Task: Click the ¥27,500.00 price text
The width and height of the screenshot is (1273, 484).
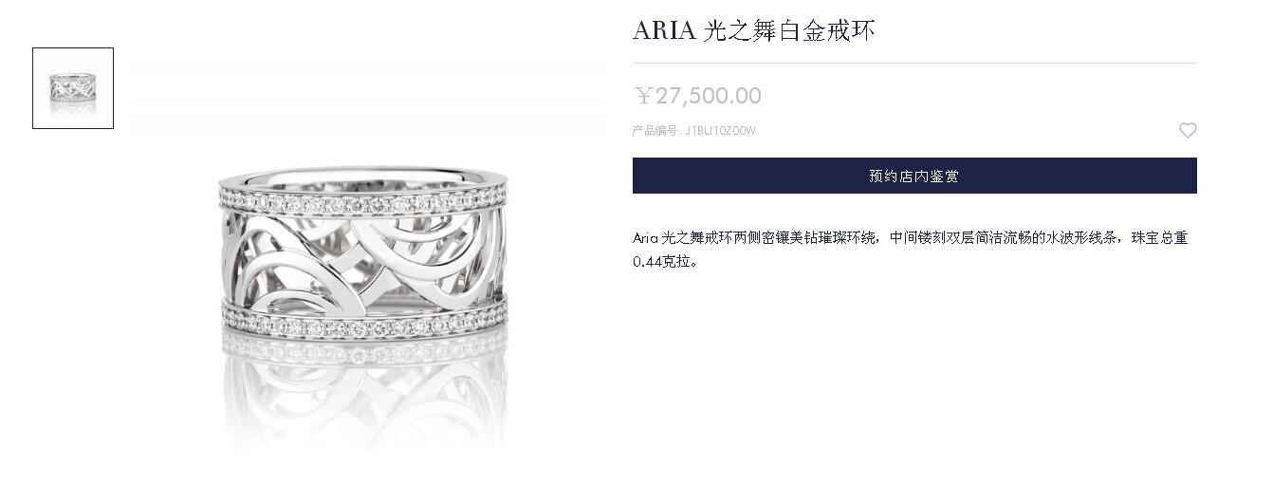Action: [x=697, y=96]
